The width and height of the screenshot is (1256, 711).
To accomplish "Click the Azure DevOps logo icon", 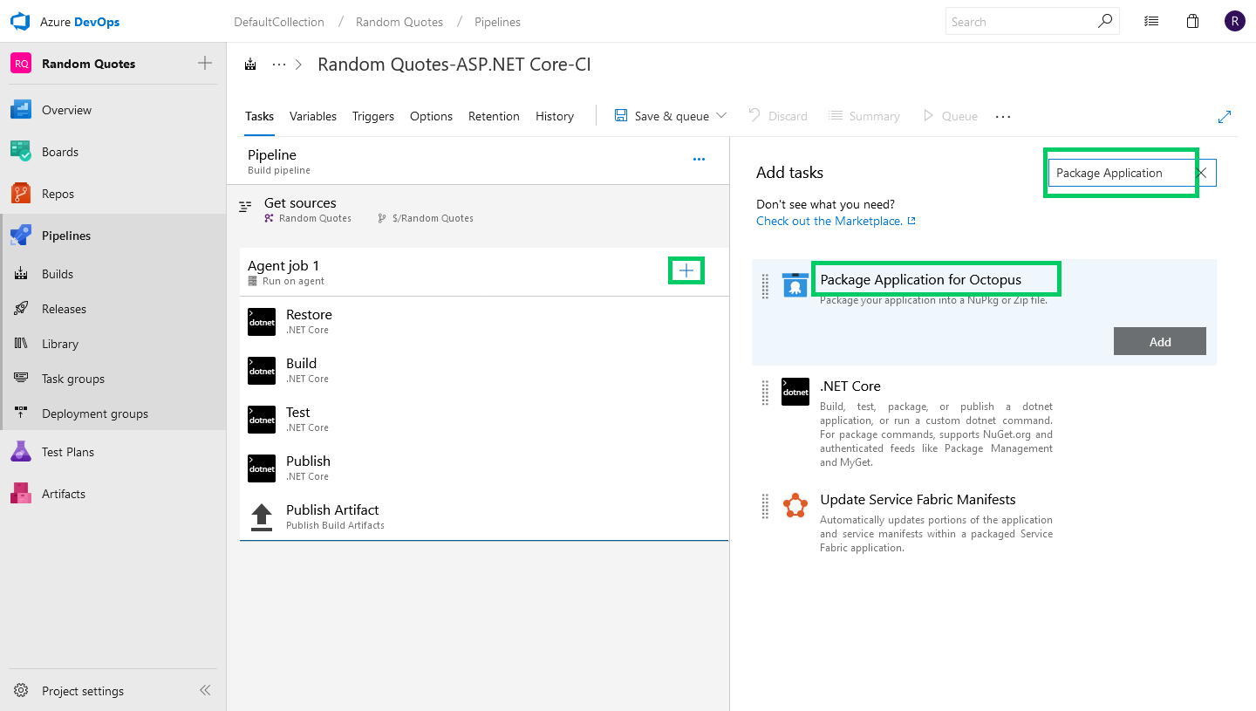I will pyautogui.click(x=20, y=21).
